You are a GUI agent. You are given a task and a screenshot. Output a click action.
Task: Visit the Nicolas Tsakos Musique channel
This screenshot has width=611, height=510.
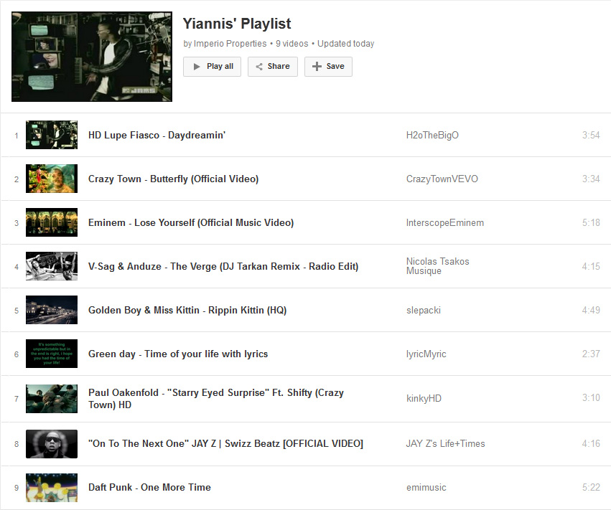437,266
